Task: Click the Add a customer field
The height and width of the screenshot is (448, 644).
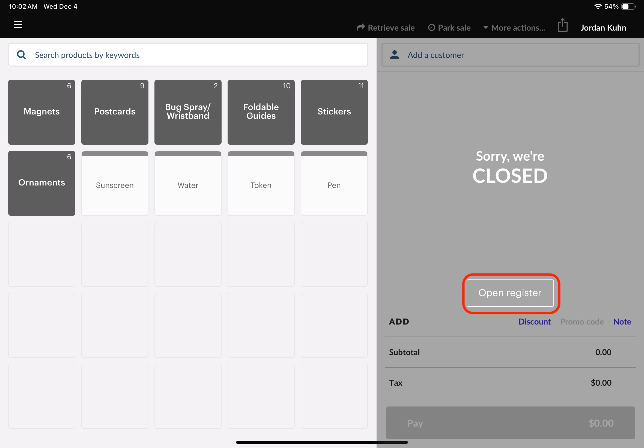Action: click(x=510, y=55)
